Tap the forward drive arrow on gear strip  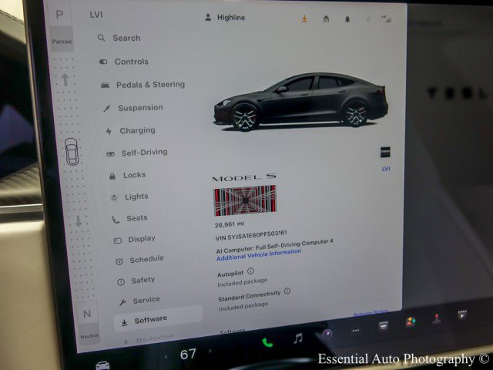tap(65, 79)
